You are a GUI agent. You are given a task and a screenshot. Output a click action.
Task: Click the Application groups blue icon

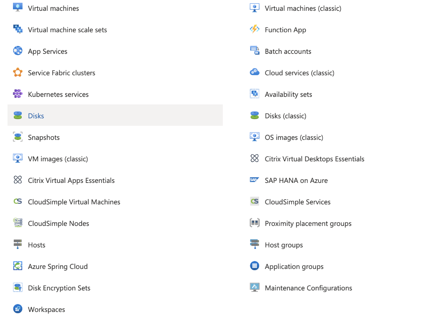(255, 266)
